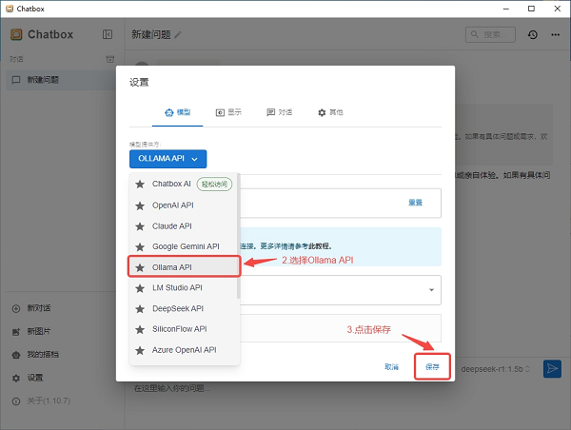Select LM Studio API provider

tap(184, 287)
